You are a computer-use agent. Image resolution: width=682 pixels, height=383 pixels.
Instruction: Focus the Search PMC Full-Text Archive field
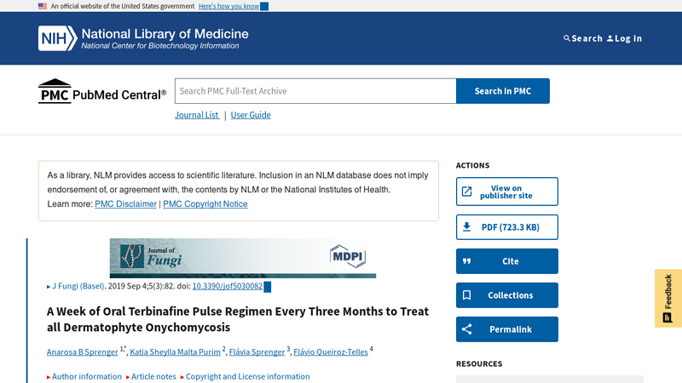(315, 91)
